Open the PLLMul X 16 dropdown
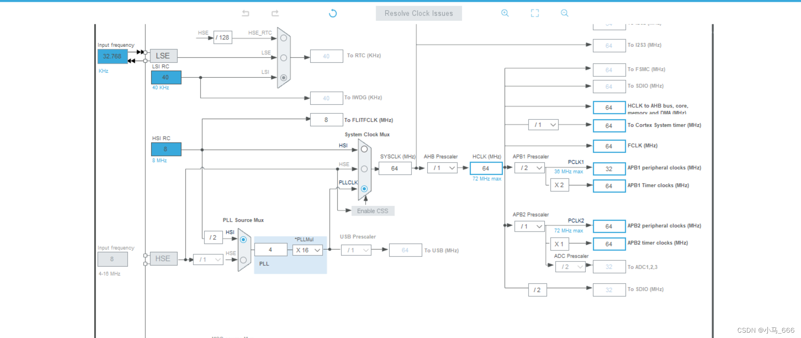 [307, 250]
